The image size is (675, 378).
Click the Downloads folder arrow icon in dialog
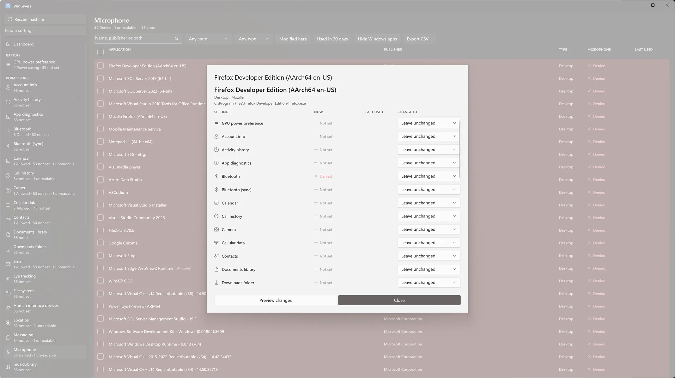coord(216,283)
